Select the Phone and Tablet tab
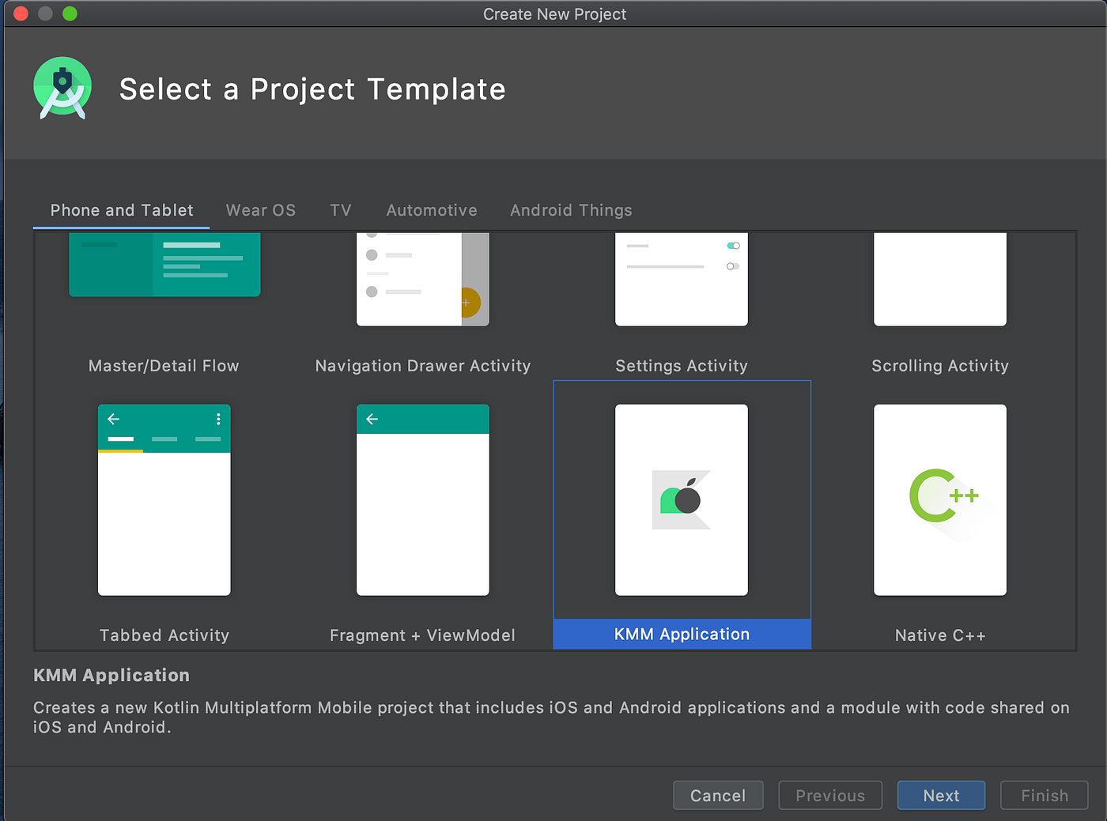 (x=121, y=210)
